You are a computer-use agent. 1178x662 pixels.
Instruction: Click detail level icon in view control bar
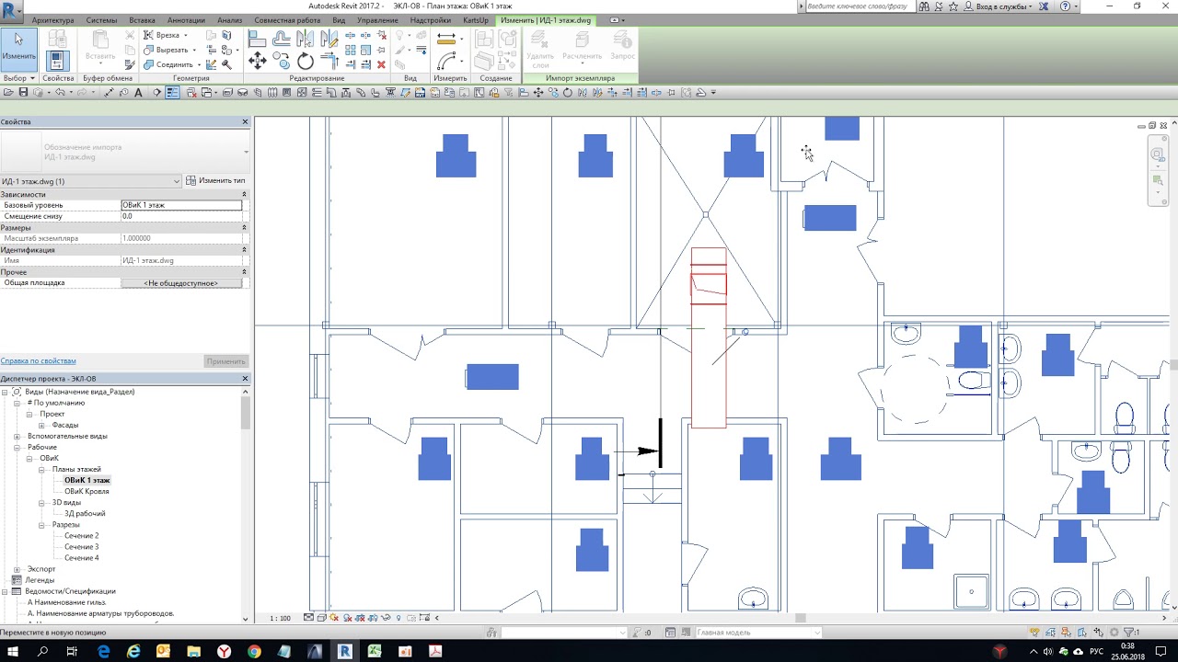coord(309,618)
